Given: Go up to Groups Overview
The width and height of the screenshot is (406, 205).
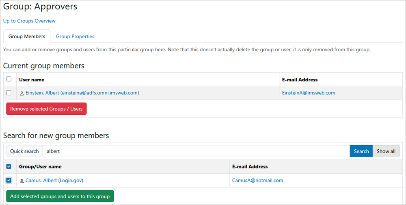Looking at the screenshot, I should tap(29, 21).
